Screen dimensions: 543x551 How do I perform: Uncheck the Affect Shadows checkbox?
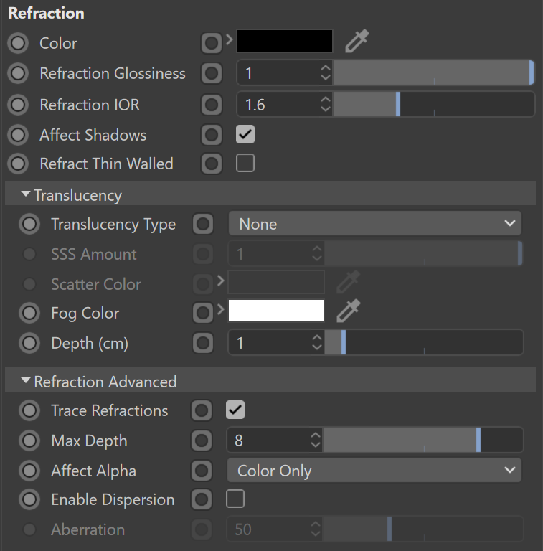(245, 134)
